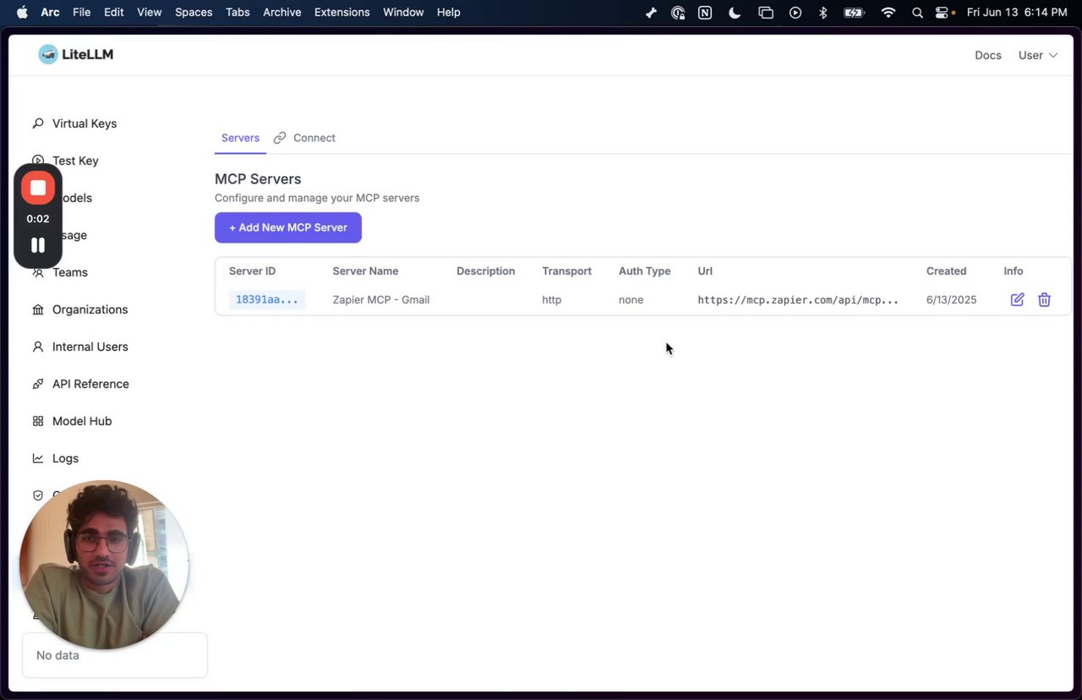Go to API Reference page
The width and height of the screenshot is (1082, 700).
pyautogui.click(x=90, y=384)
